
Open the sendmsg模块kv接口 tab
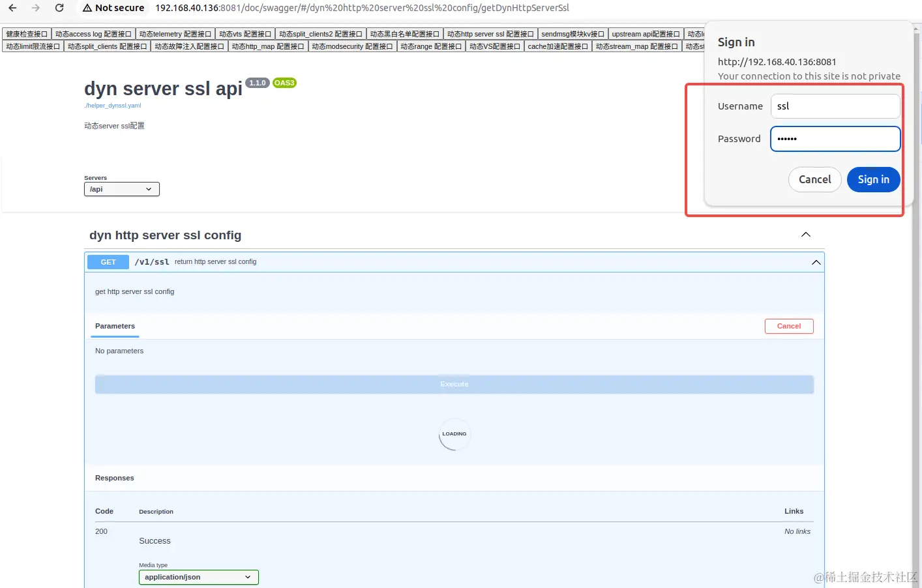coord(573,34)
